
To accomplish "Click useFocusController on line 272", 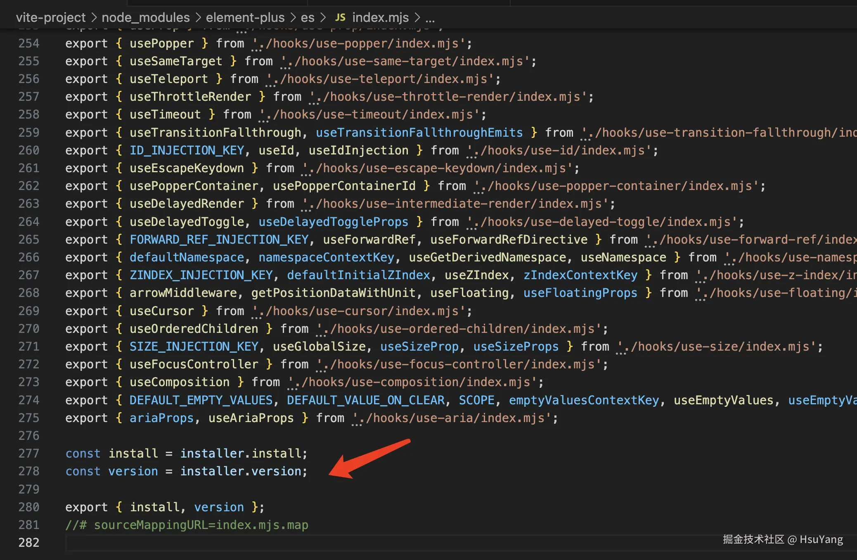I will point(194,364).
